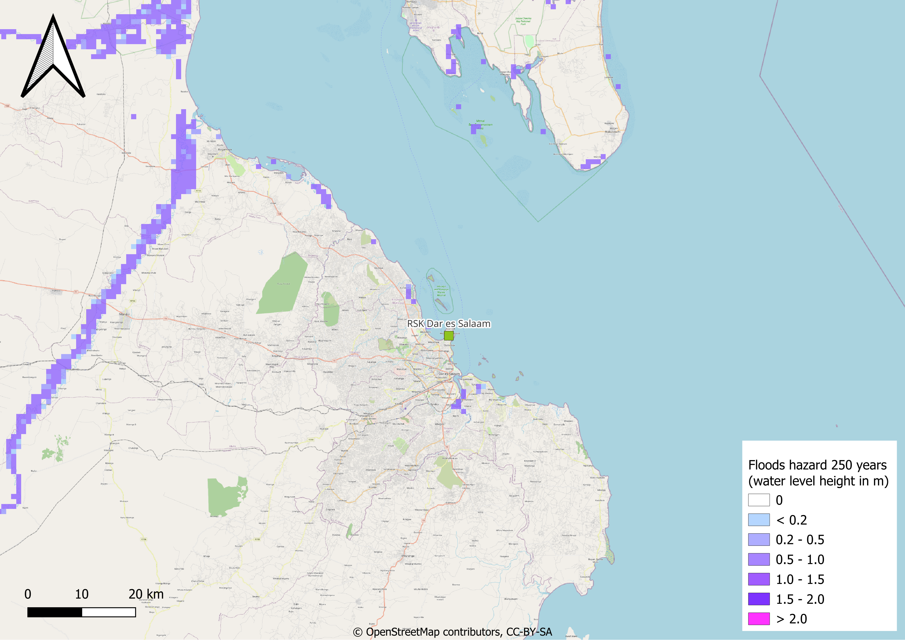Click the '> 2.0' legend label text
Image resolution: width=905 pixels, height=640 pixels.
coord(791,619)
